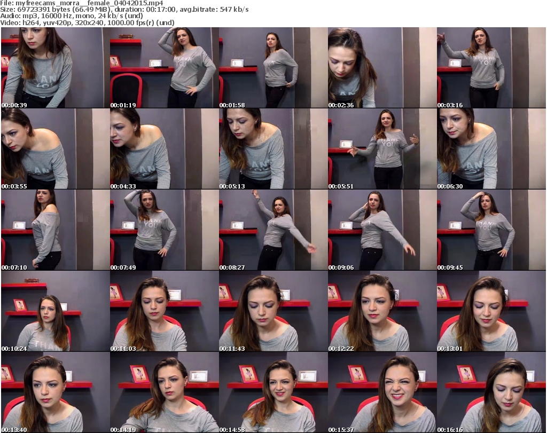Click the frame labeled 00:02:36
Screen dimensions: 547x433
click(x=381, y=68)
